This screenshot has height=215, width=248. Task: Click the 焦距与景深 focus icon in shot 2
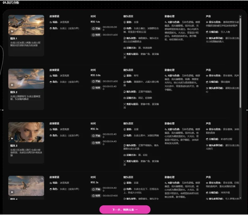(x=125, y=104)
